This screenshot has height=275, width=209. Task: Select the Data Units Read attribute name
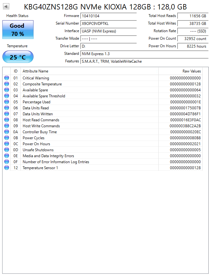point(36,108)
